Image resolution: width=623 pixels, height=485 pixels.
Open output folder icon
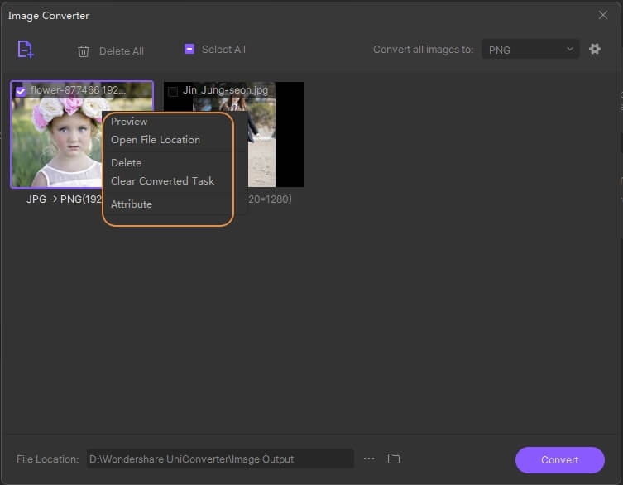click(394, 459)
